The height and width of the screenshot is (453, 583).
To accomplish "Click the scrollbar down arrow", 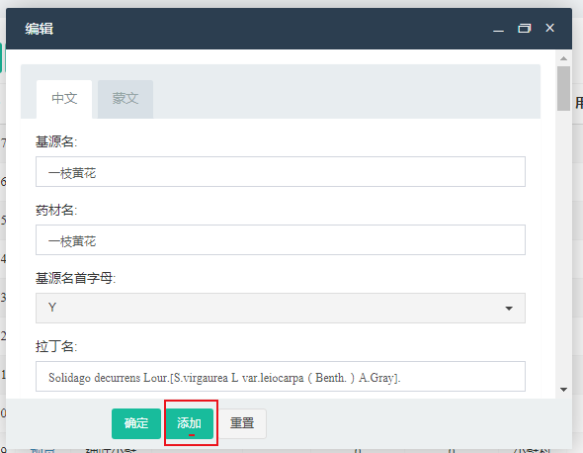I will coord(563,390).
